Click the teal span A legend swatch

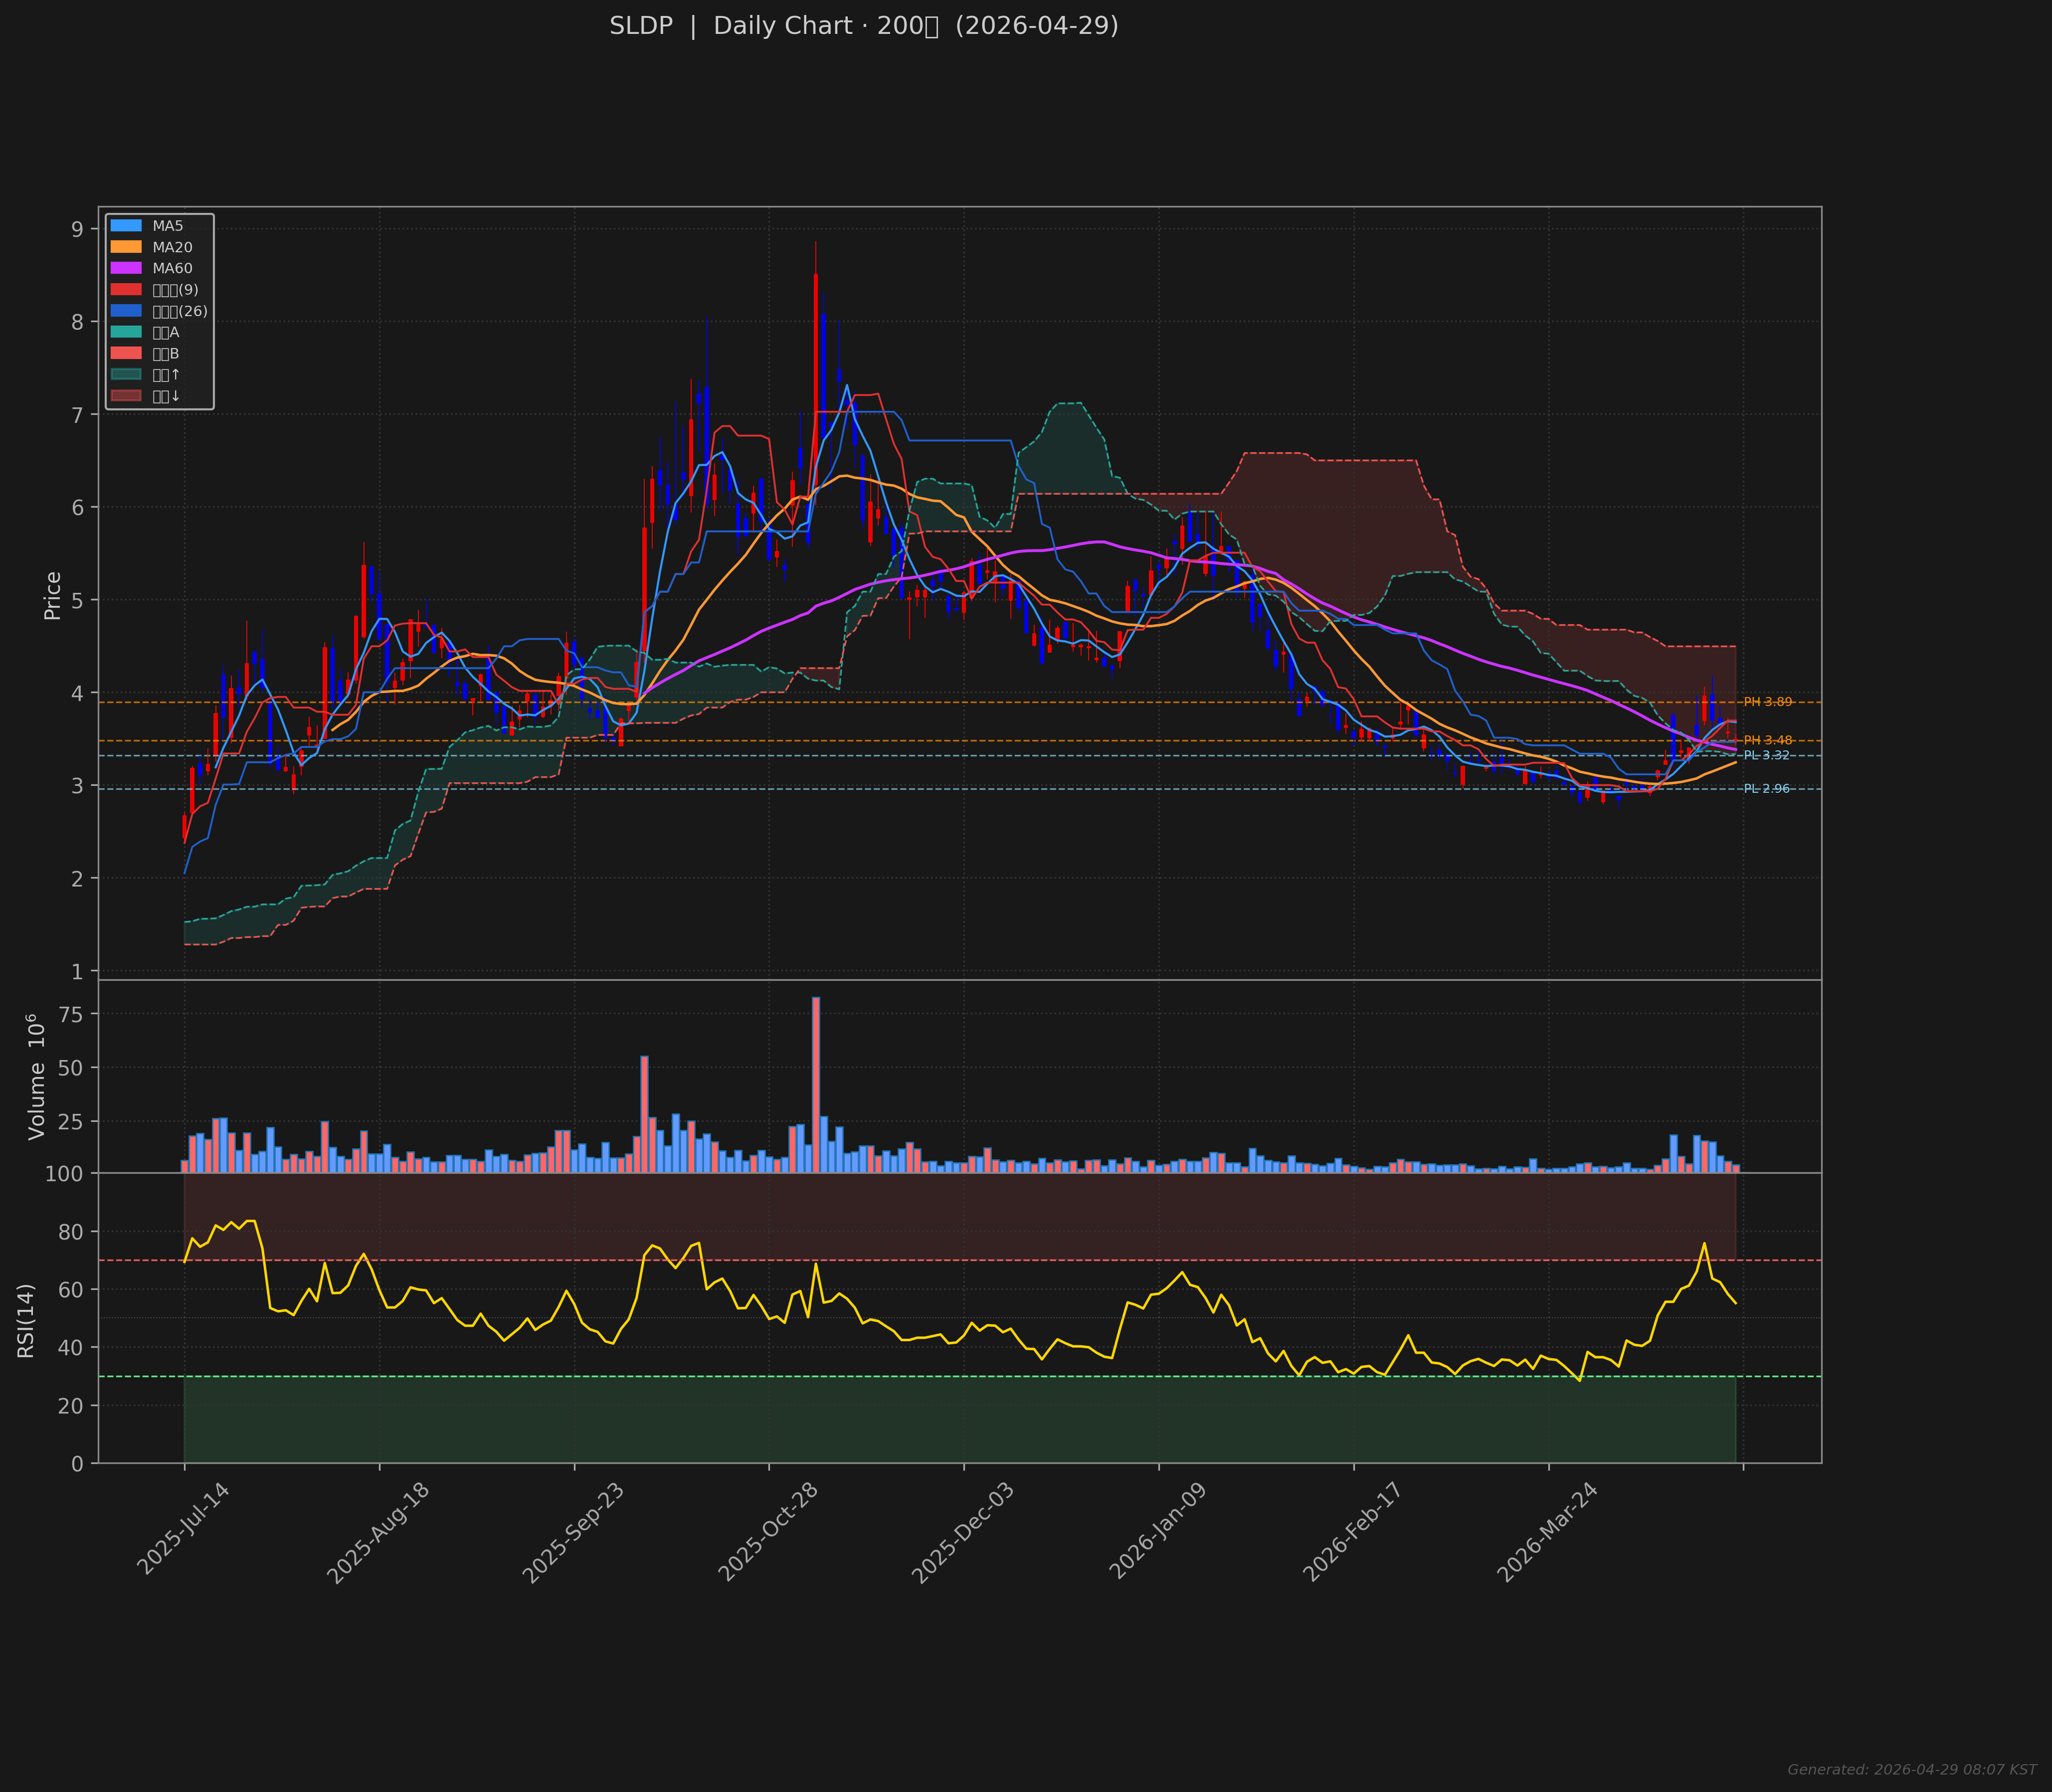(126, 332)
